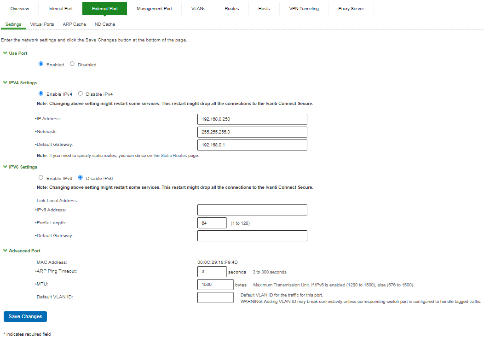
Task: Go to the VLANs tab
Action: (x=198, y=9)
